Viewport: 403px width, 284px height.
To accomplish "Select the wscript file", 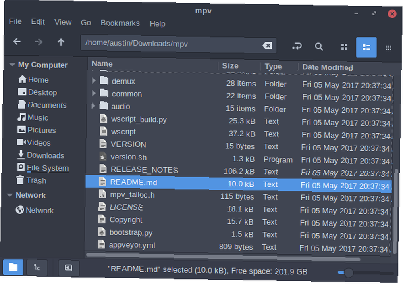I will [x=123, y=132].
